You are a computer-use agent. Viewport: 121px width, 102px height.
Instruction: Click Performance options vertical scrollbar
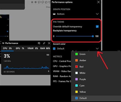[102, 25]
